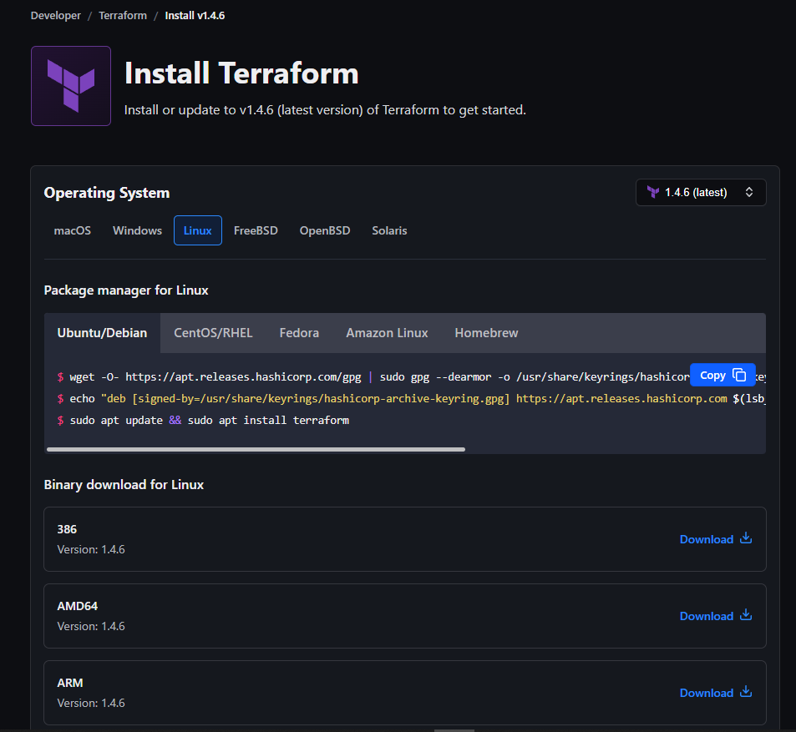Click the copy clipboard icon in code block
Screen dimensions: 796x732
(x=740, y=375)
